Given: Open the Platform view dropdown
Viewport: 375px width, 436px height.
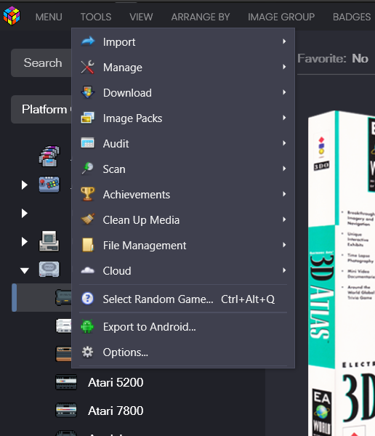Looking at the screenshot, I should click(x=41, y=109).
